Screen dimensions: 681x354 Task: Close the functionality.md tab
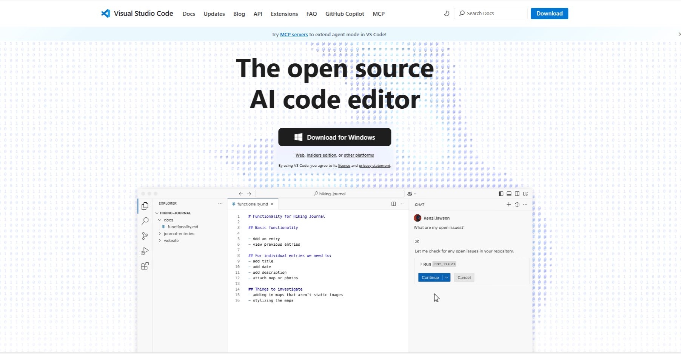click(x=272, y=204)
